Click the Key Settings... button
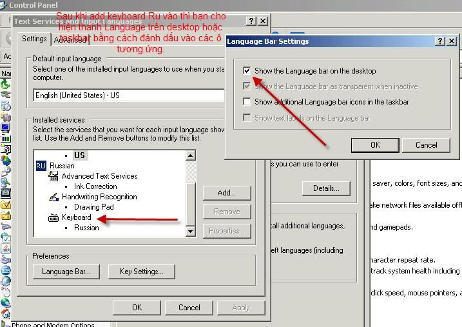462x327 pixels. click(x=141, y=272)
